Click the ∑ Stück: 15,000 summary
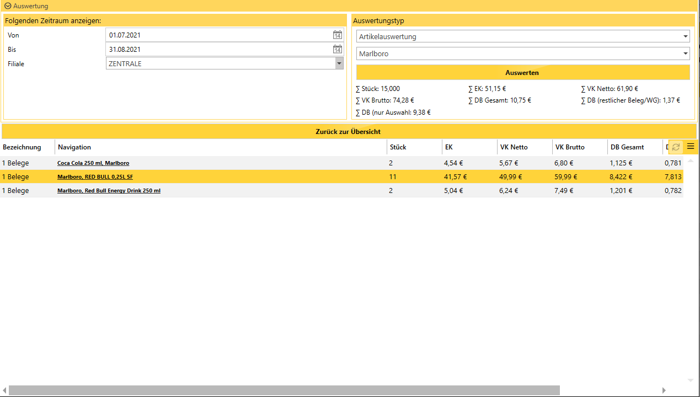Screen dimensions: 700x397 pyautogui.click(x=378, y=89)
